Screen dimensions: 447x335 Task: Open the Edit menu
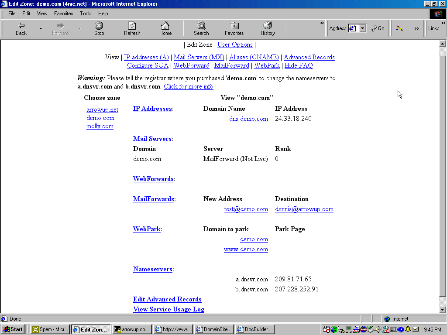[x=26, y=14]
